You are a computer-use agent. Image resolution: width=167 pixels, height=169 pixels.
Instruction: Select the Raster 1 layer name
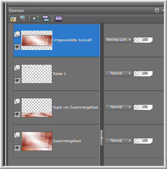(59, 74)
